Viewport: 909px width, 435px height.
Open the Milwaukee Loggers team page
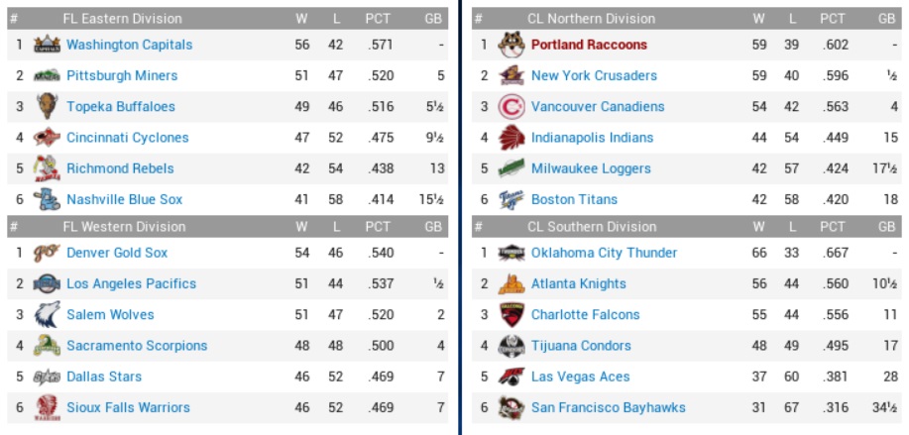point(591,168)
